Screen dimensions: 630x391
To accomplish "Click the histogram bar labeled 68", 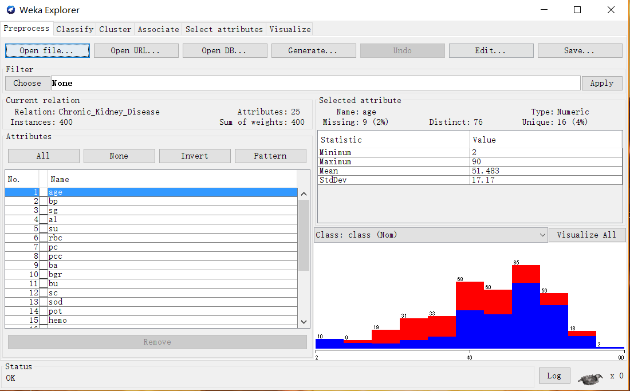I will (x=470, y=315).
